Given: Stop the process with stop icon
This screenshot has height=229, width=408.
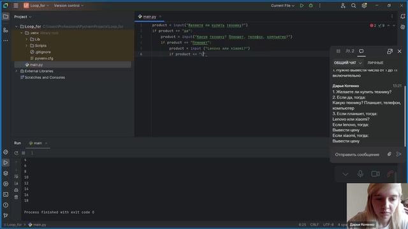Looking at the screenshot, I should [x=24, y=153].
